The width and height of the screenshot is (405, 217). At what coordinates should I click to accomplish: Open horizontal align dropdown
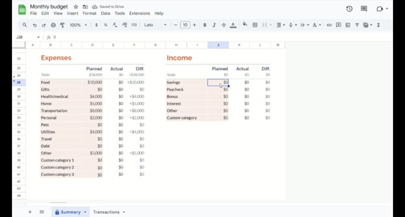click(281, 25)
